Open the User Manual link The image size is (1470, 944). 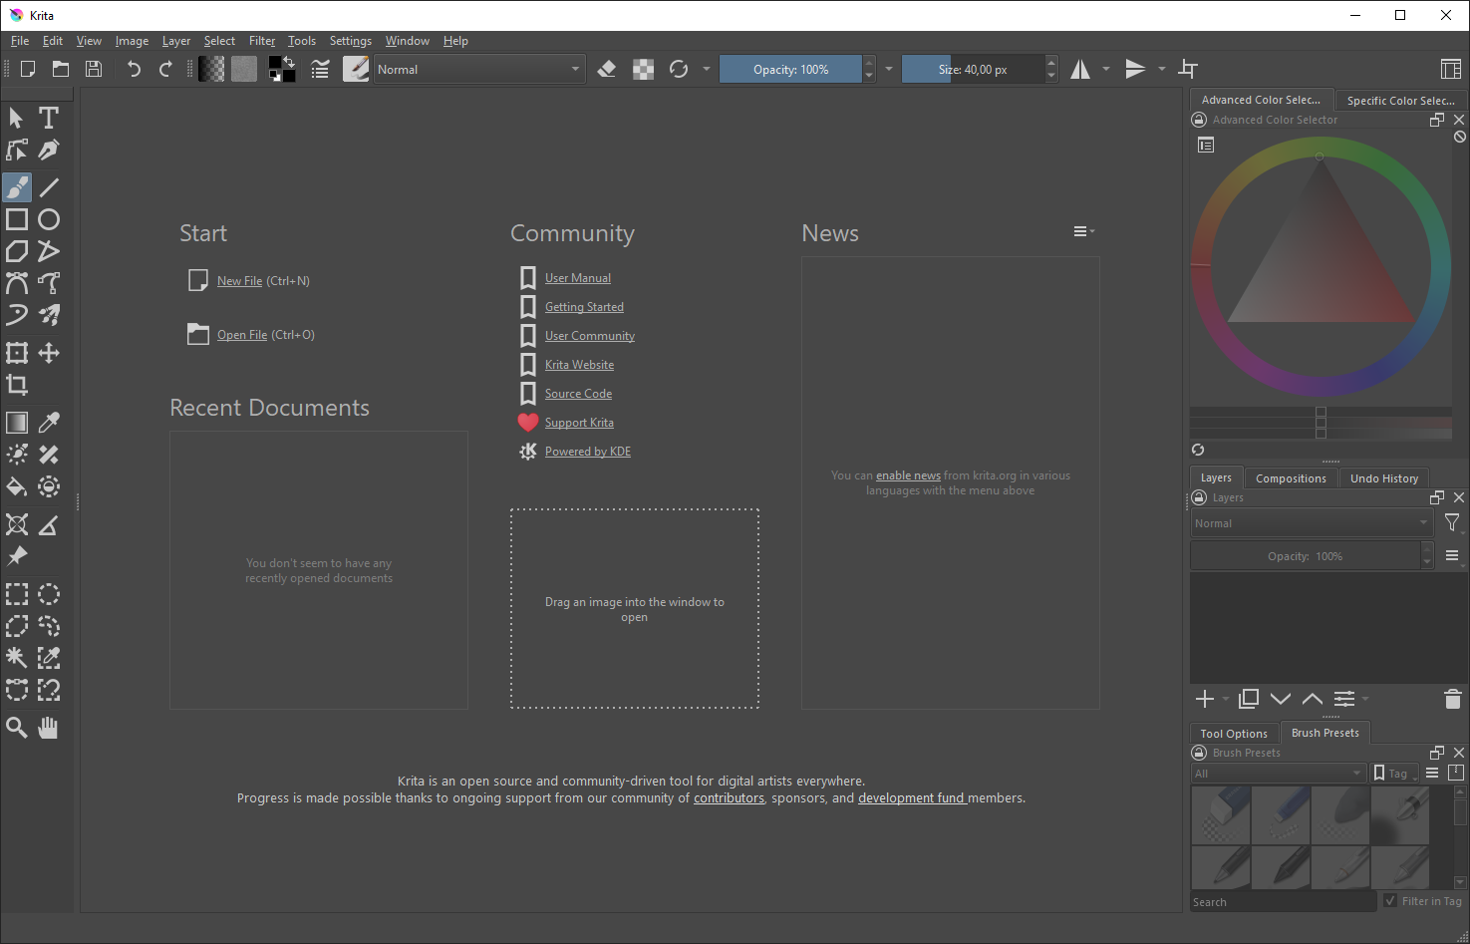point(578,278)
